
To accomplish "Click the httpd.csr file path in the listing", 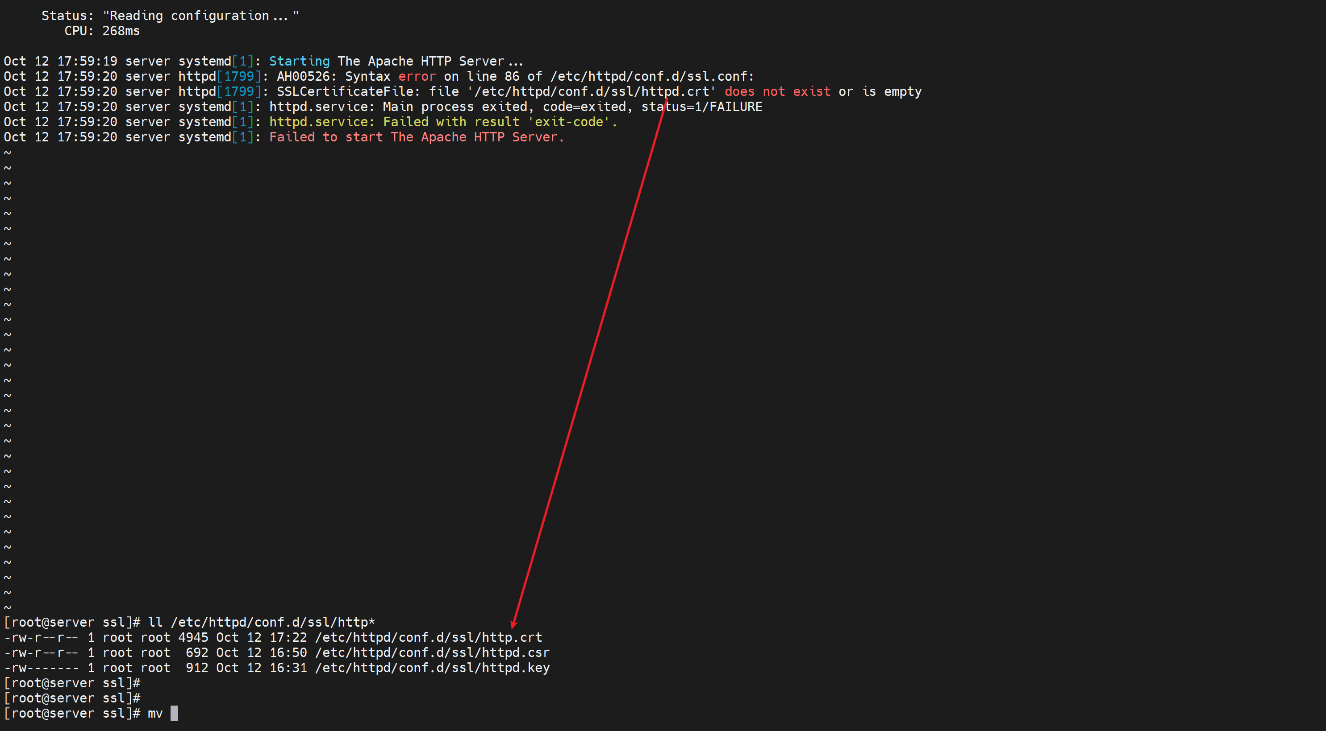I will pyautogui.click(x=432, y=653).
